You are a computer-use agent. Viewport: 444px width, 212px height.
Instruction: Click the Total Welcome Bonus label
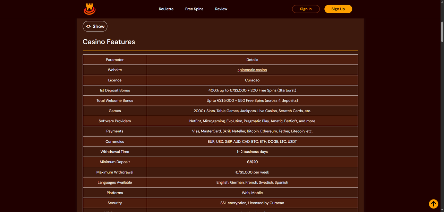click(115, 100)
